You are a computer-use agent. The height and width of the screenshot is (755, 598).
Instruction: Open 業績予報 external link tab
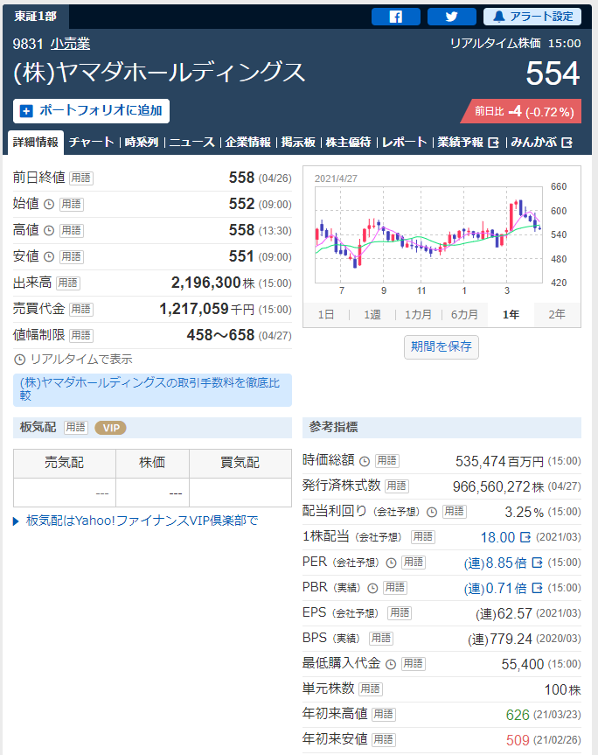(468, 143)
